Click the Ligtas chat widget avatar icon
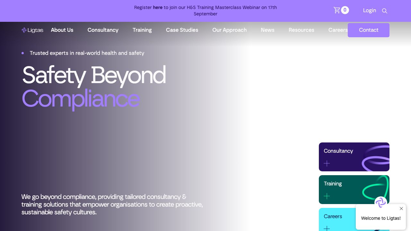This screenshot has width=411, height=231. pyautogui.click(x=380, y=202)
